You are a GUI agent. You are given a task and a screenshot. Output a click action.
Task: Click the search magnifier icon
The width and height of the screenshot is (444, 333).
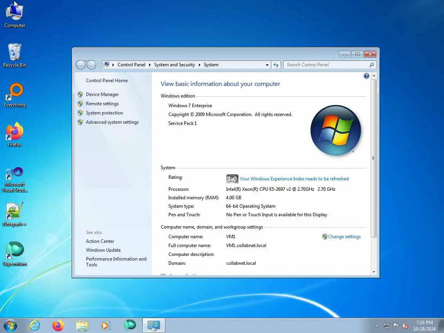click(x=372, y=65)
